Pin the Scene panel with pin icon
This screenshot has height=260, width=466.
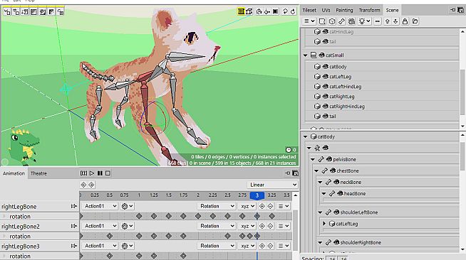(452, 10)
